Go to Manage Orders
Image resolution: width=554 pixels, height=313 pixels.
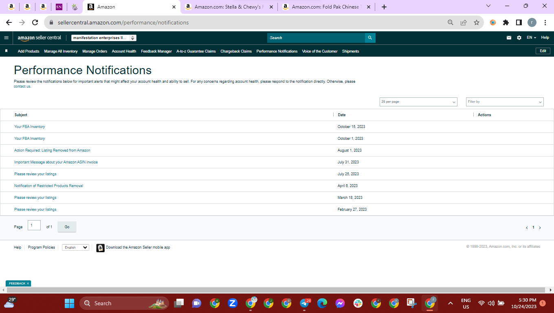tap(95, 51)
